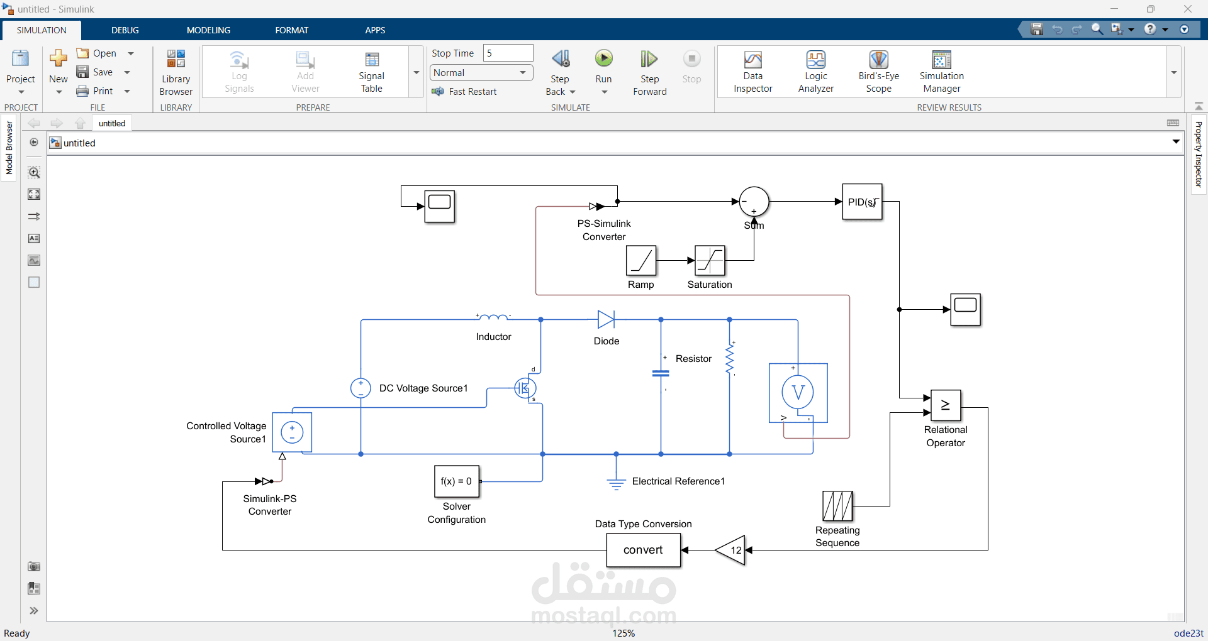
Task: Click Project icon
Action: click(20, 59)
